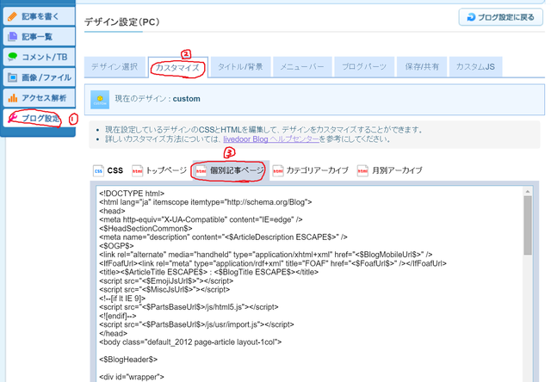Click the デザイン設定(PC) heading

(x=122, y=22)
